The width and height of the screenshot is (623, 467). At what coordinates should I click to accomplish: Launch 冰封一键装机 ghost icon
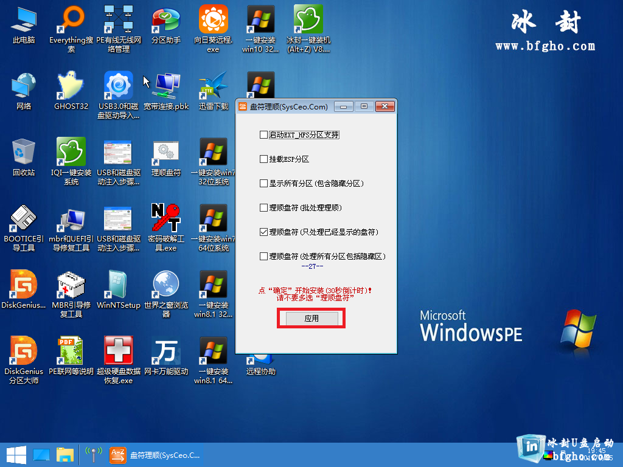[308, 29]
